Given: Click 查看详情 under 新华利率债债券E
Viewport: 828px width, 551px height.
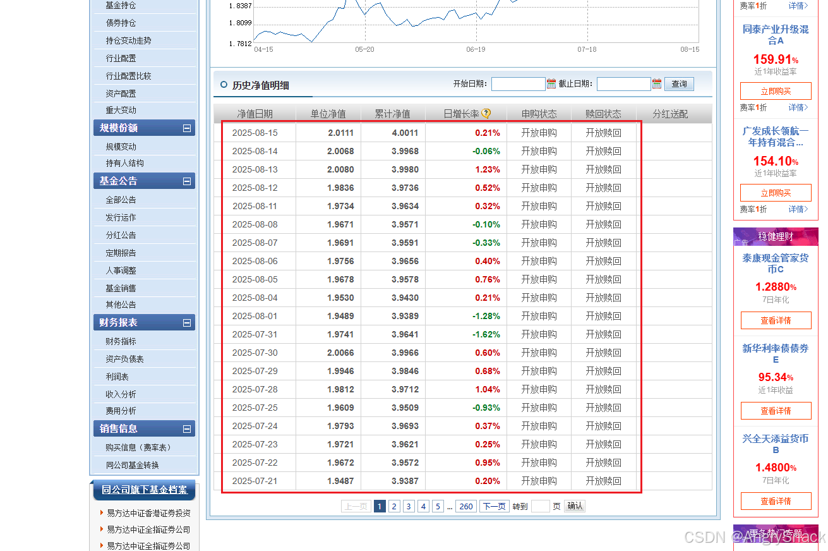Looking at the screenshot, I should click(776, 411).
